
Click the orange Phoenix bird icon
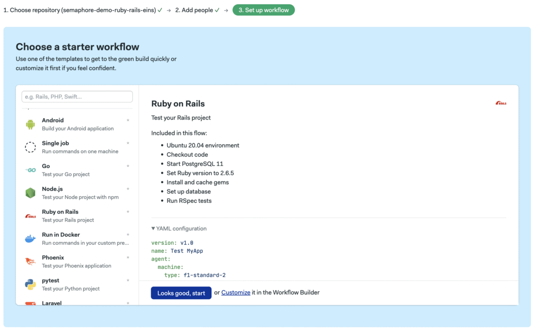tap(30, 261)
